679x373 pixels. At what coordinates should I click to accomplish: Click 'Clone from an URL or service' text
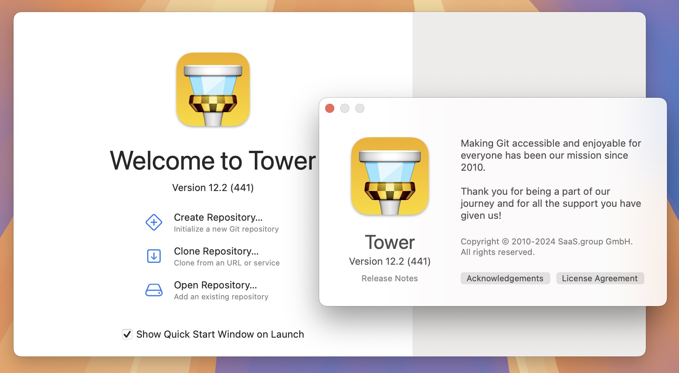tap(227, 263)
